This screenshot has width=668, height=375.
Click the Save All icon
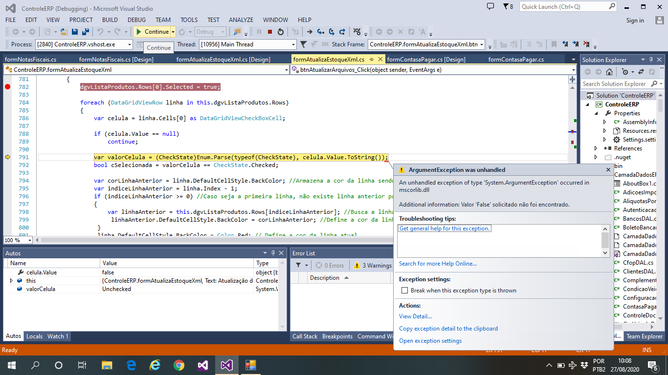click(x=86, y=32)
